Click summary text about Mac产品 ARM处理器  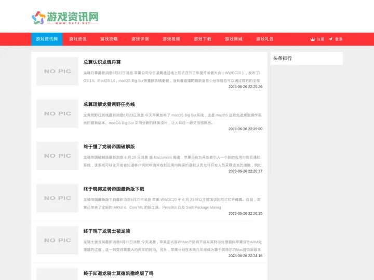[172, 246]
